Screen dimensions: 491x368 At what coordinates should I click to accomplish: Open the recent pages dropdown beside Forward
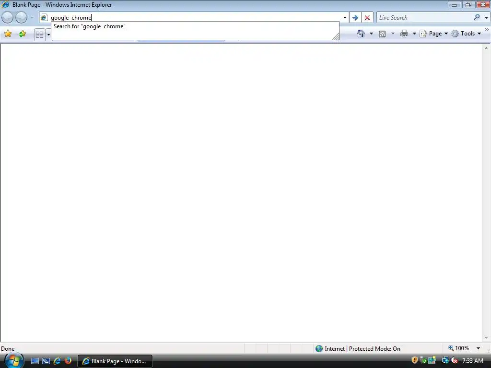click(x=32, y=18)
